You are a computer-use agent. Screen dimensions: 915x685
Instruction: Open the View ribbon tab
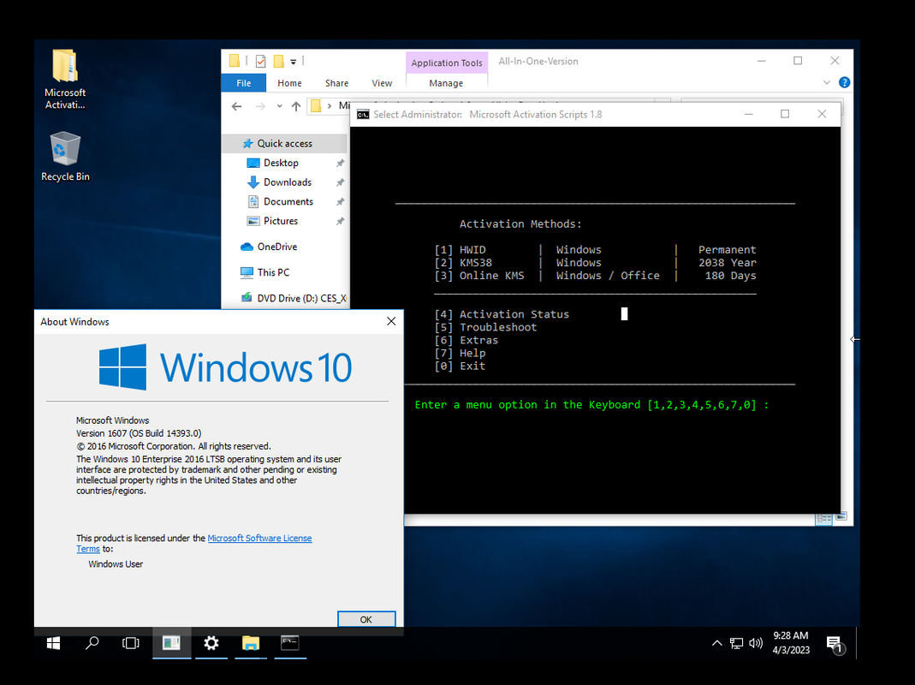382,83
